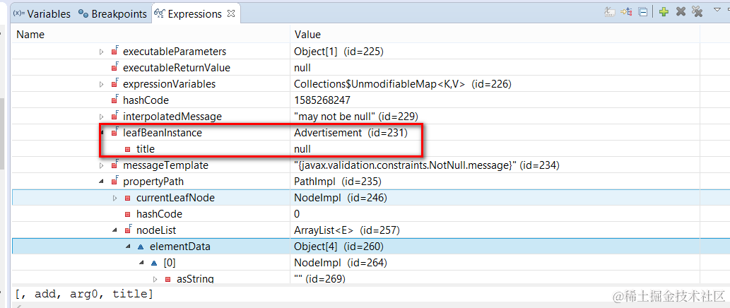Click the value 1585268247
The width and height of the screenshot is (730, 308).
pyautogui.click(x=322, y=100)
